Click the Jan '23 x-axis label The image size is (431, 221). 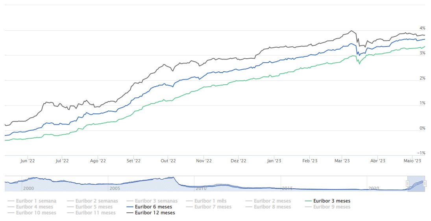pos(274,161)
